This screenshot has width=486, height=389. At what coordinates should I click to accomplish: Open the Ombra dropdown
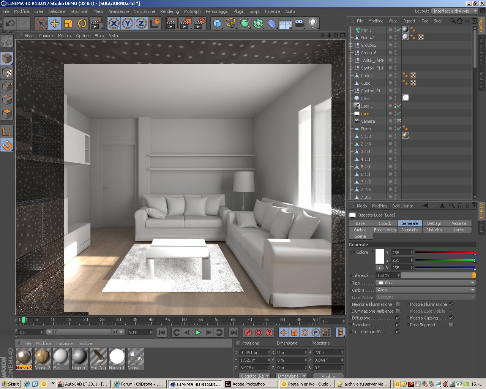425,290
